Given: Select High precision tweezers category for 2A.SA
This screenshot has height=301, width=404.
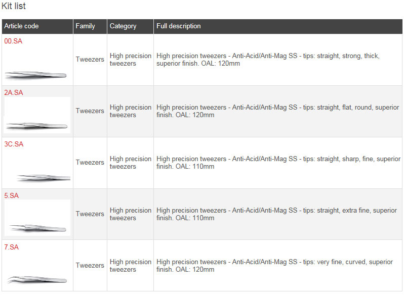Looking at the screenshot, I should (131, 111).
